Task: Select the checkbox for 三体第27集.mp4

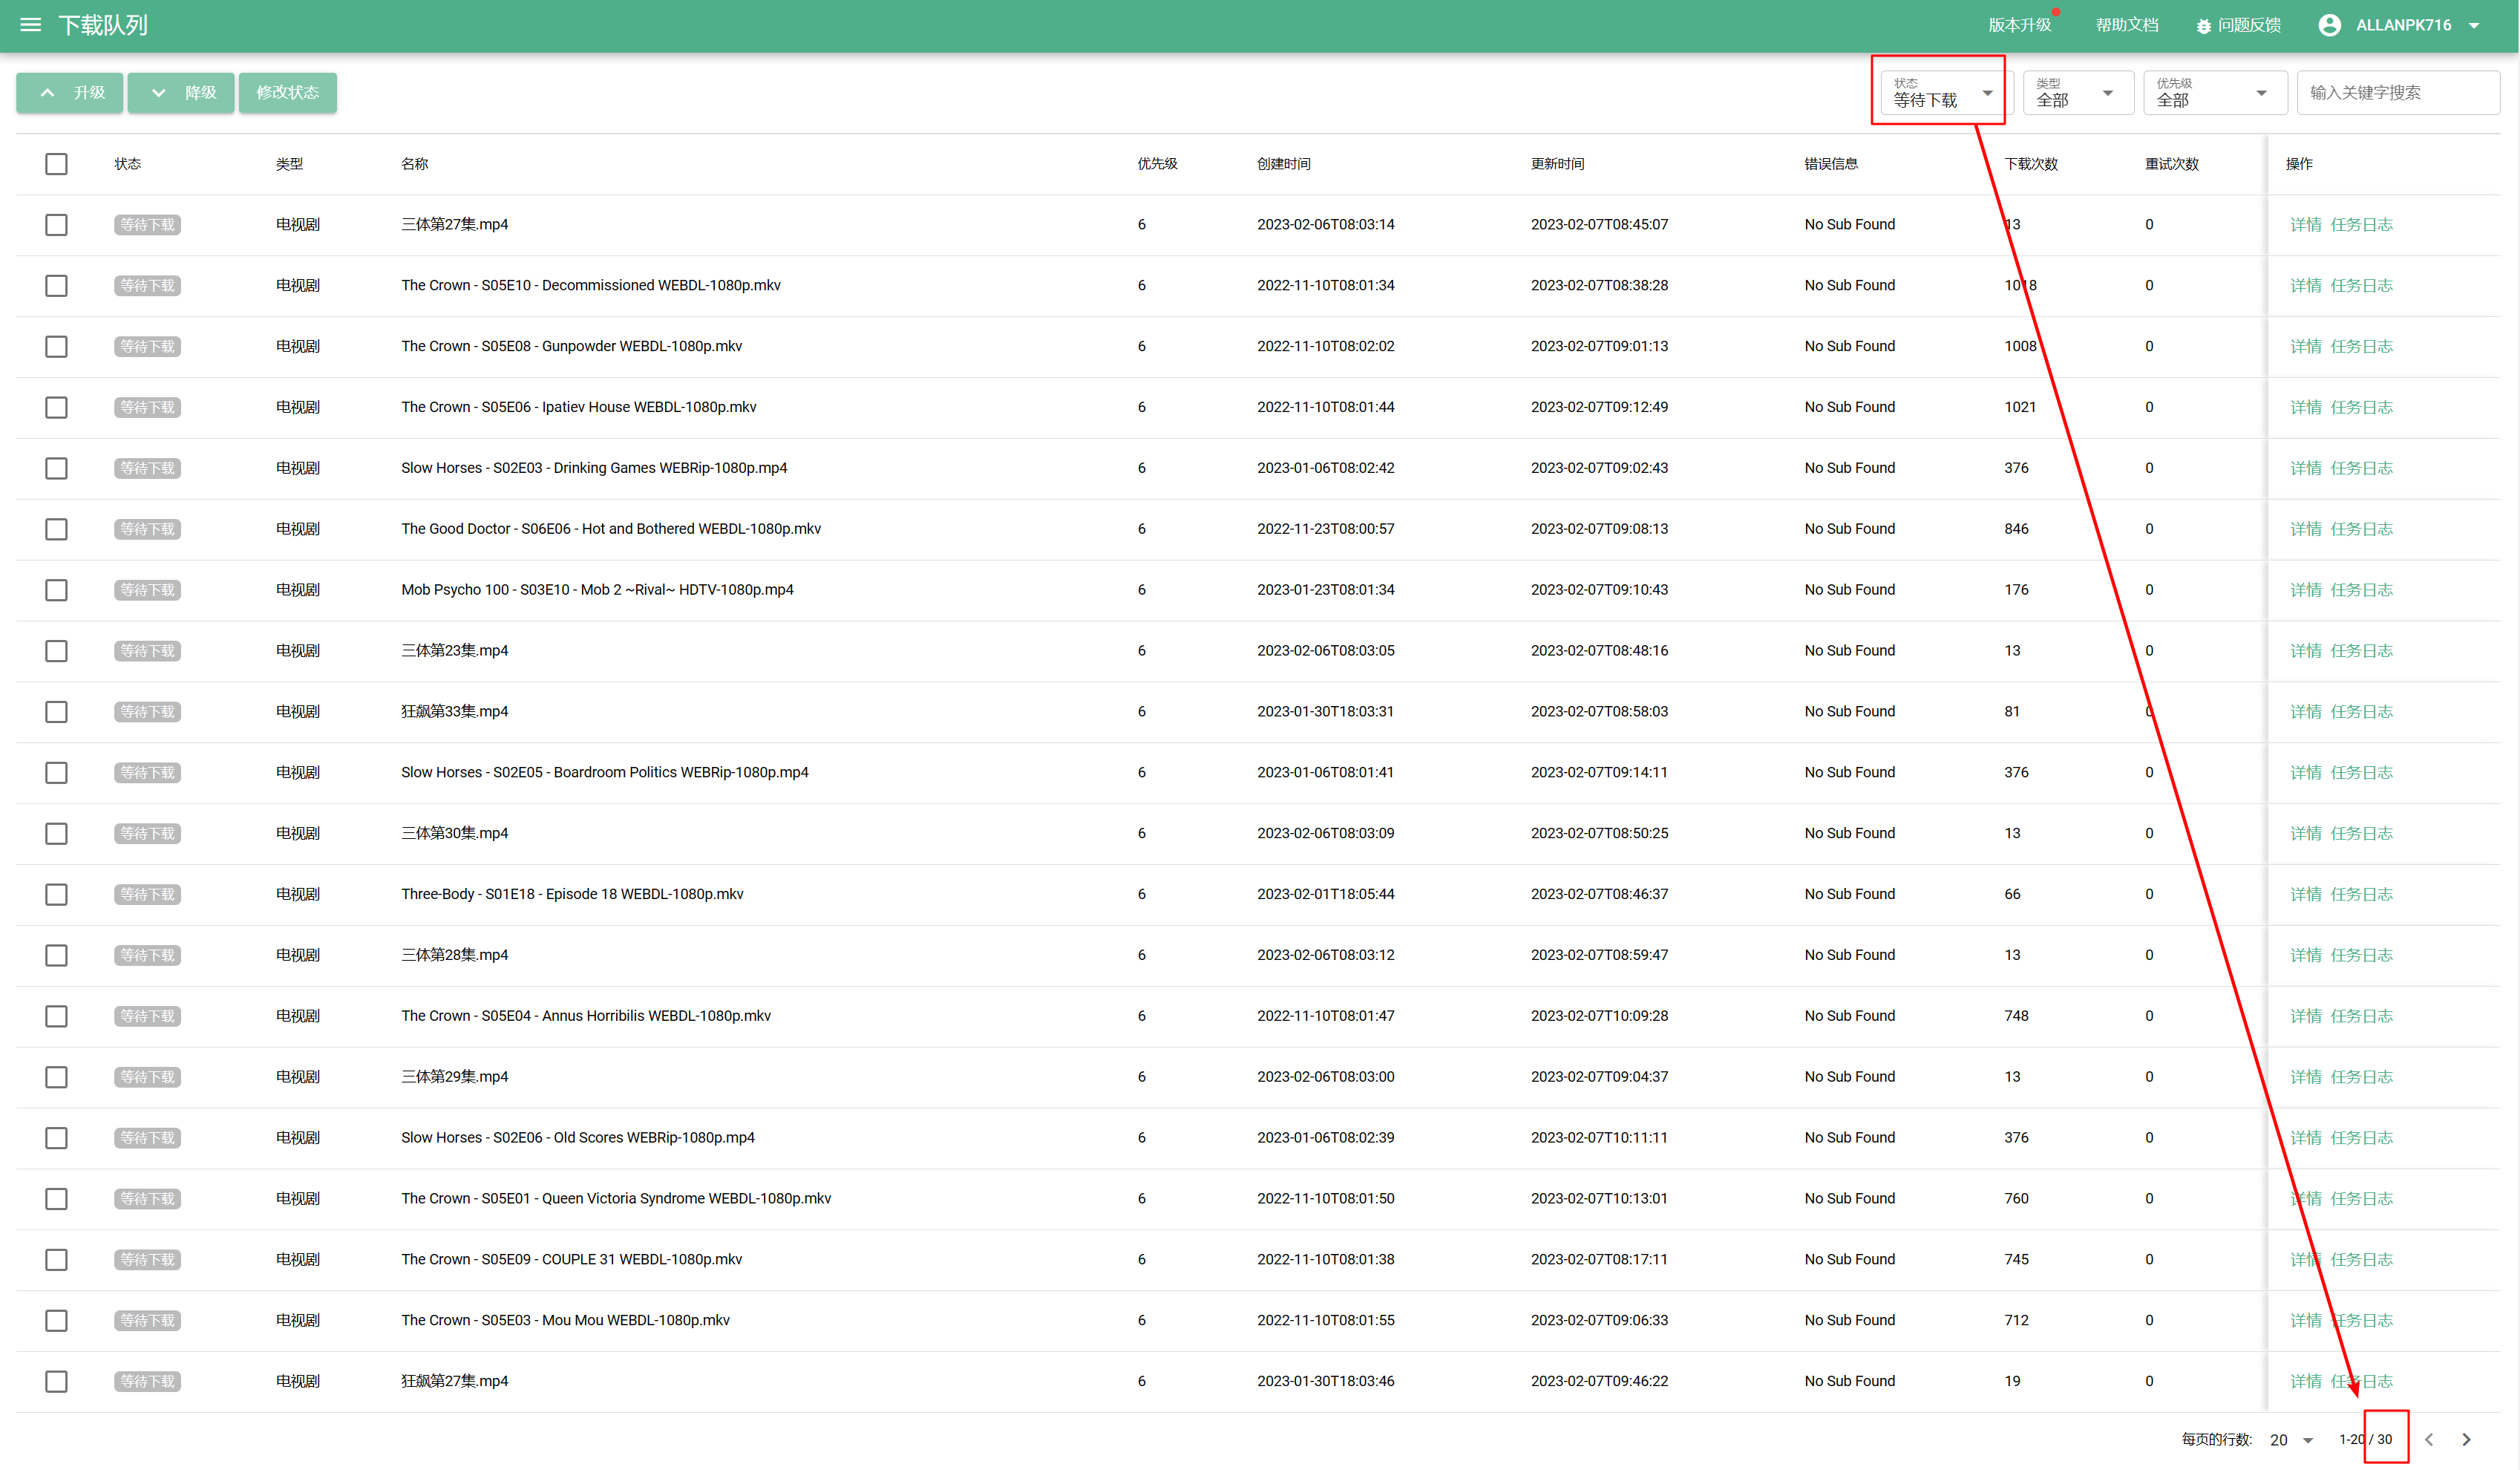Action: click(x=56, y=225)
